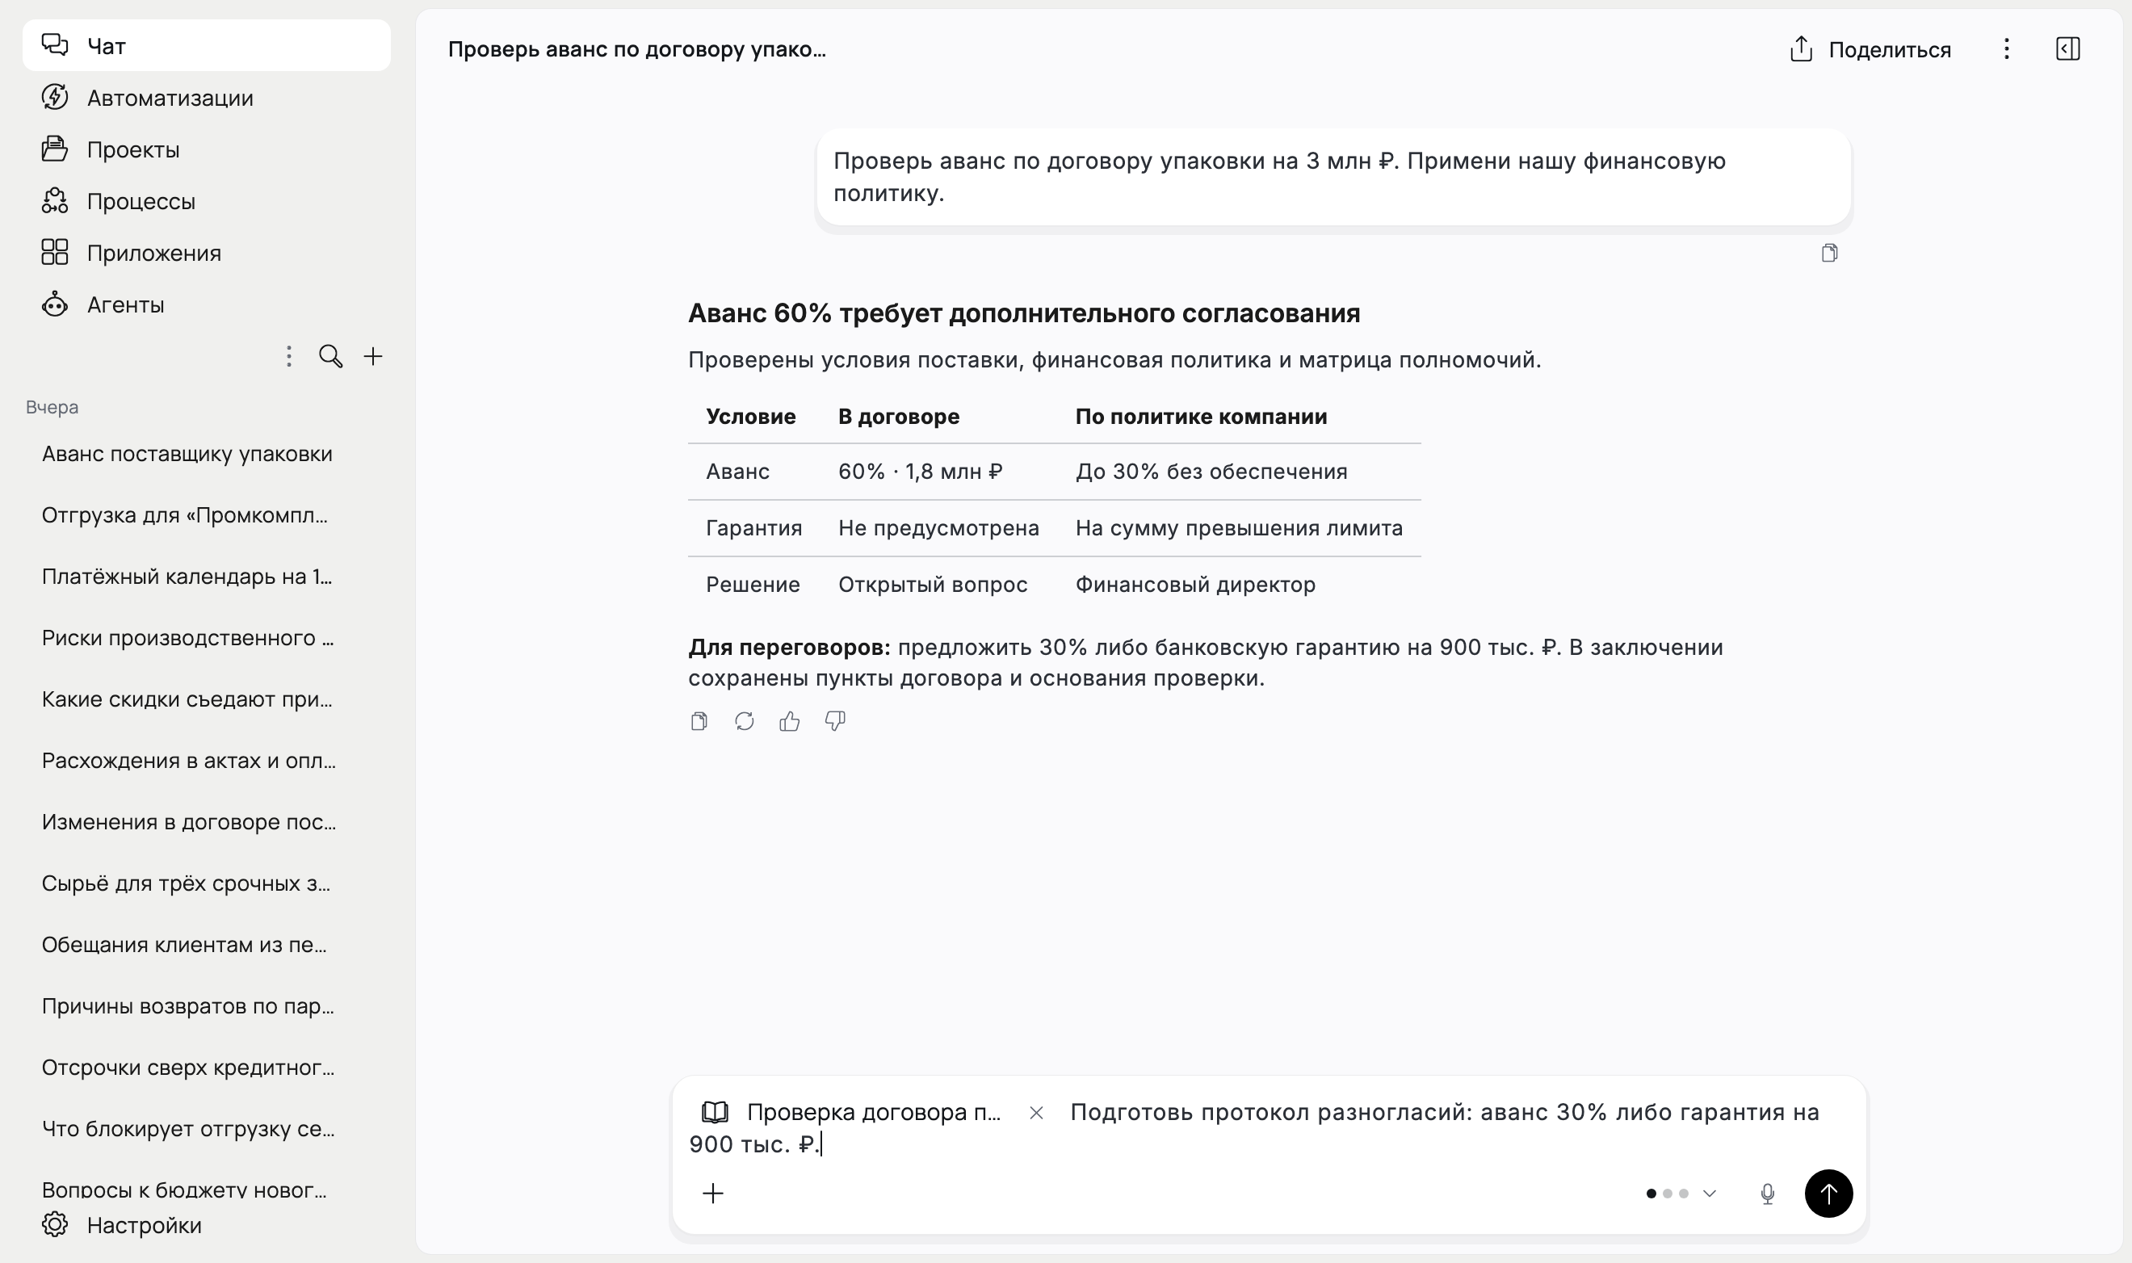Open the Процессы section
Image resolution: width=2132 pixels, height=1263 pixels.
point(206,202)
